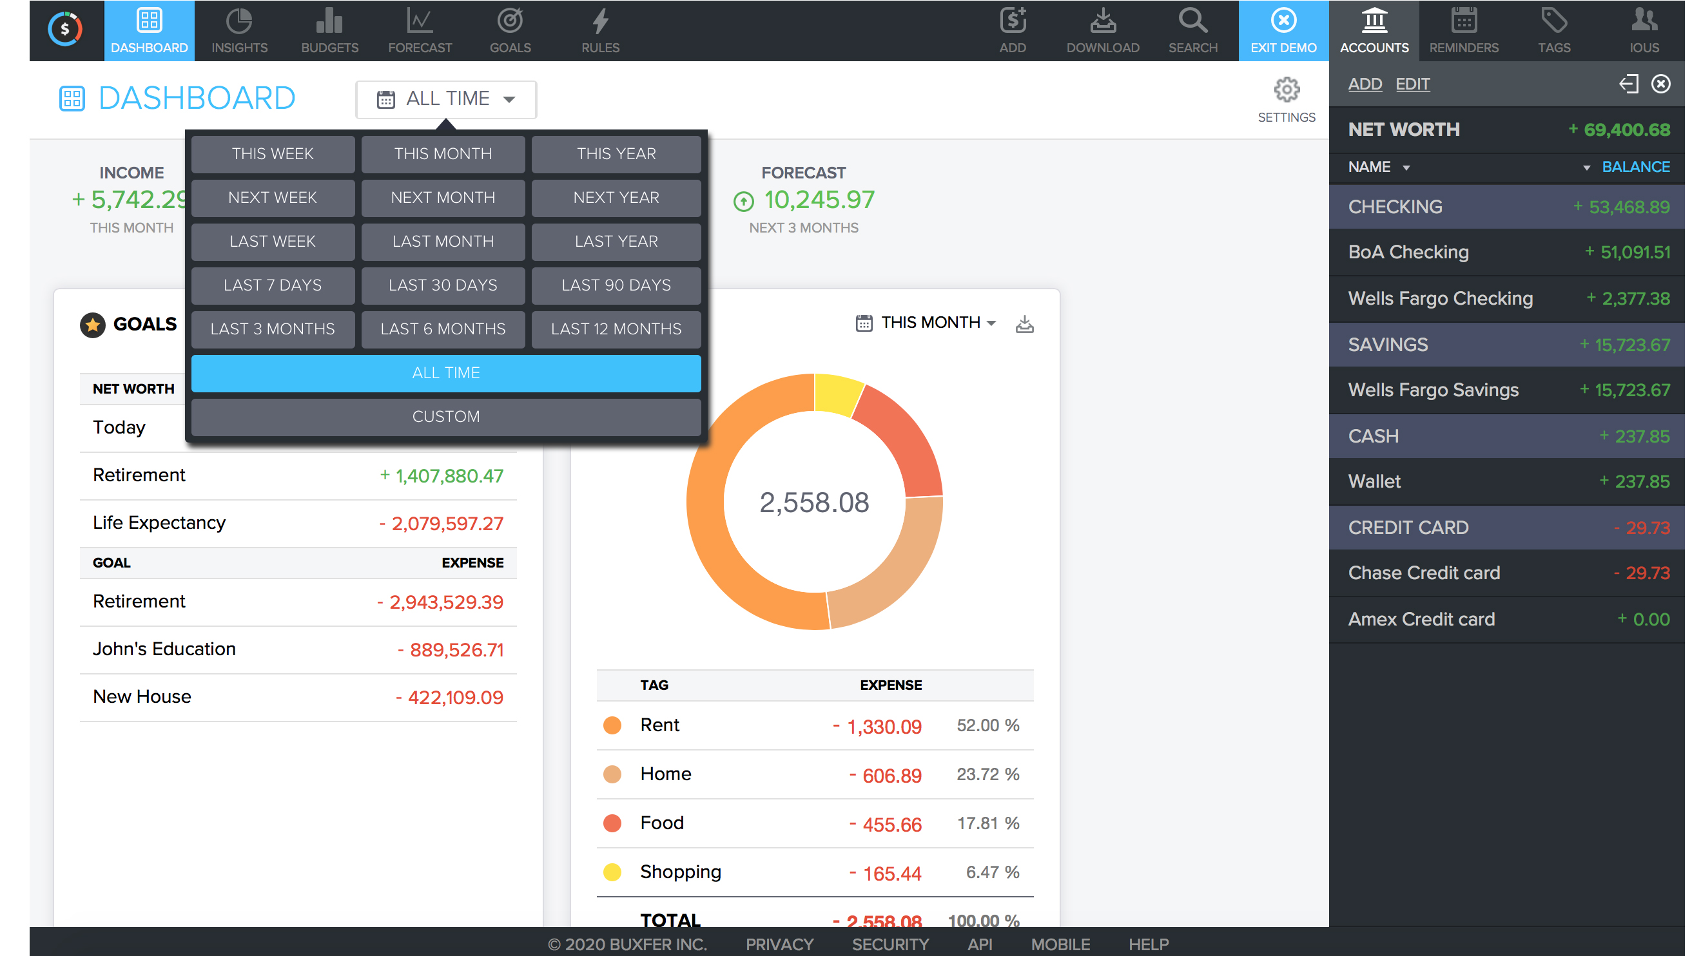Collapse the accounts sidebar arrow icon
Image resolution: width=1701 pixels, height=956 pixels.
click(1628, 84)
